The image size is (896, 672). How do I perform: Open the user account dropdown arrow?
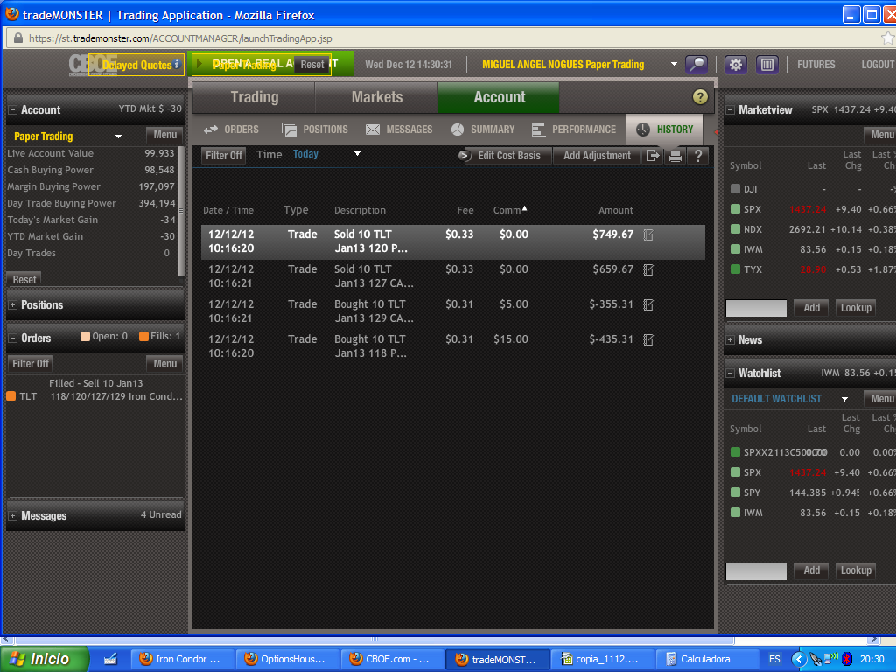point(674,64)
